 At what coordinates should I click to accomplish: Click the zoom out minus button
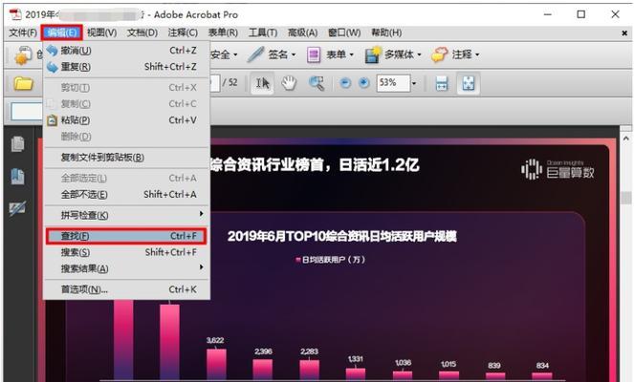coord(345,83)
